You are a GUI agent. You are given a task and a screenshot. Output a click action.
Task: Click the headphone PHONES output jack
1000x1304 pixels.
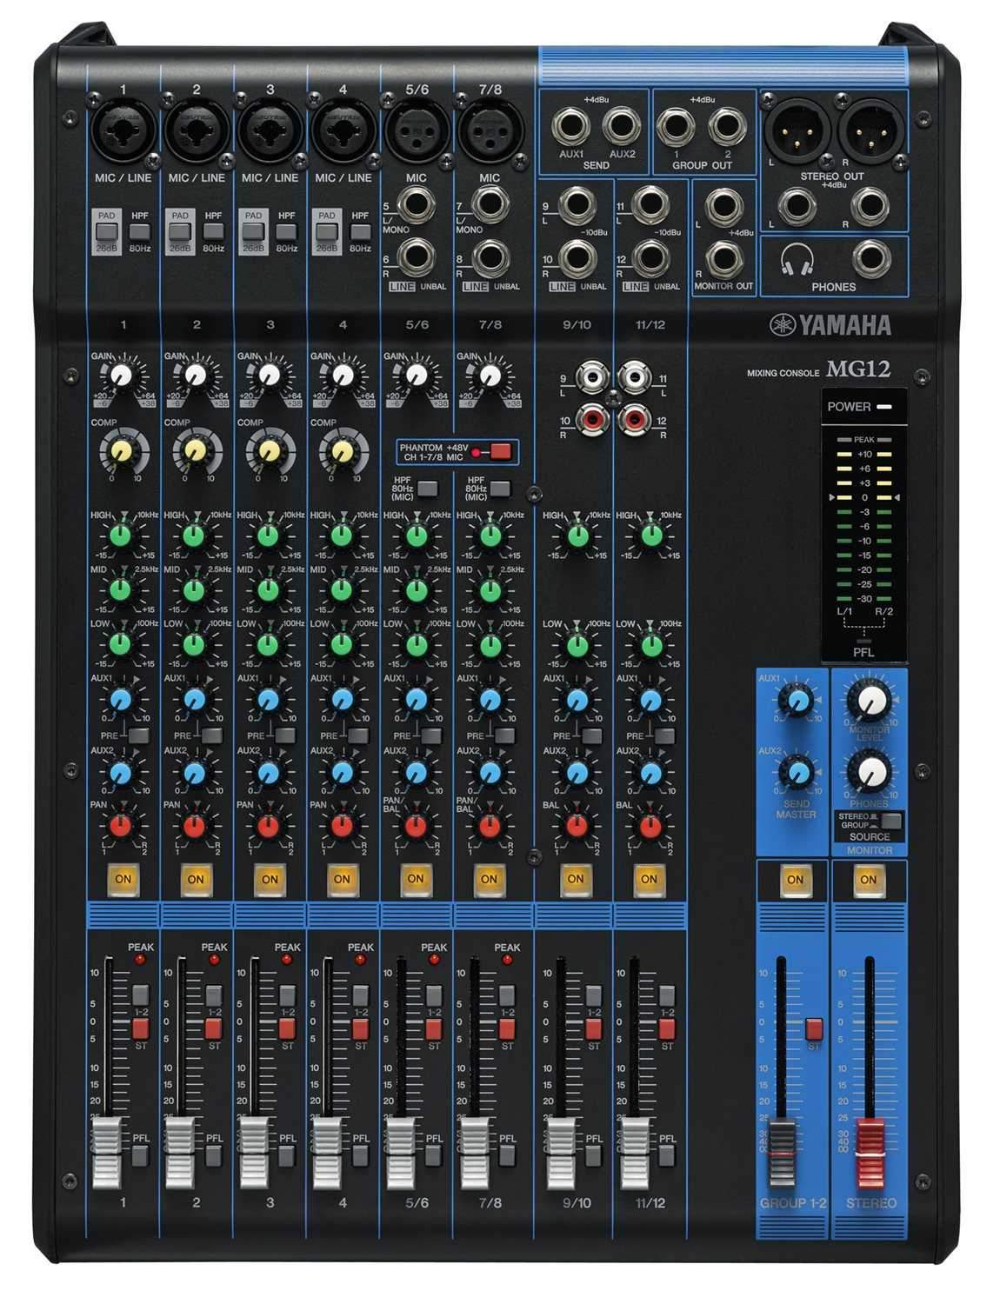tap(870, 258)
